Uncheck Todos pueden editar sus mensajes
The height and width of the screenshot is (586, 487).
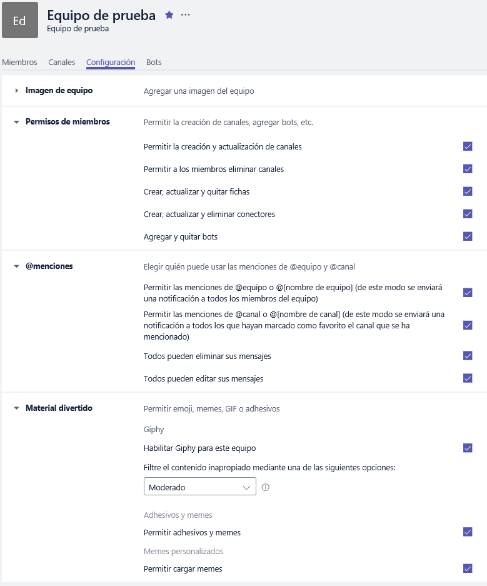point(468,378)
